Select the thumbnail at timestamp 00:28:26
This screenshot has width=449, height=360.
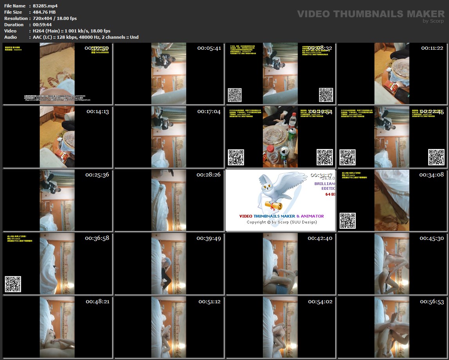pyautogui.click(x=169, y=200)
